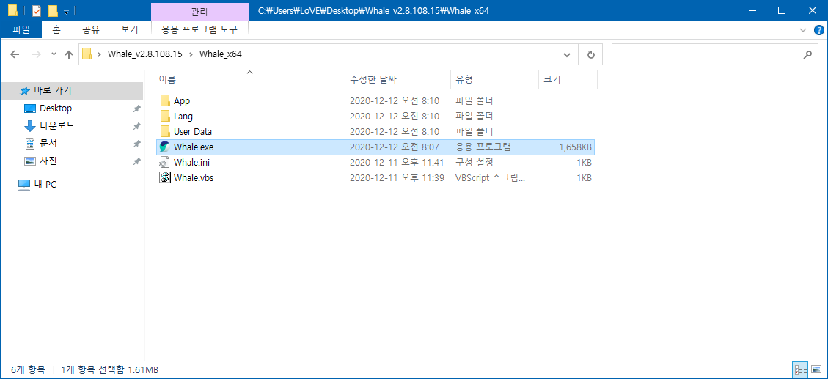Switch to the 공유 ribbon tab
The image size is (828, 379).
tap(91, 29)
